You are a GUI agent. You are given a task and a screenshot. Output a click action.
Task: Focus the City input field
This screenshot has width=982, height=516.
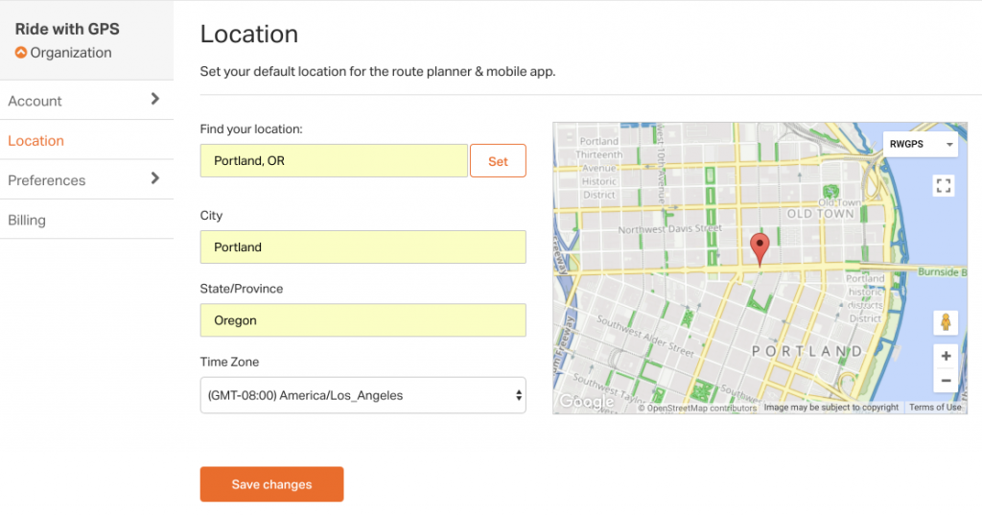[x=362, y=246]
